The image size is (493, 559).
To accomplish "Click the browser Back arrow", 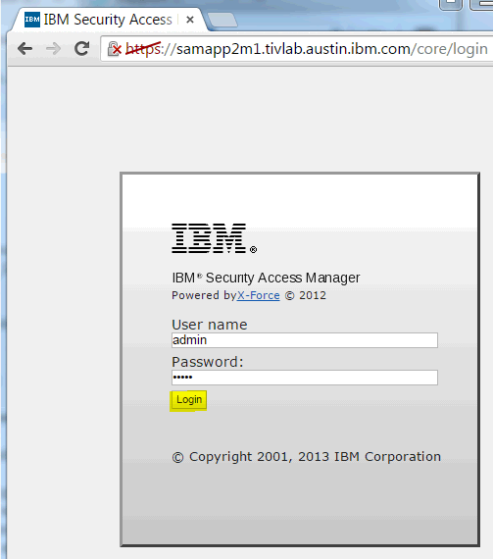I will tap(25, 48).
